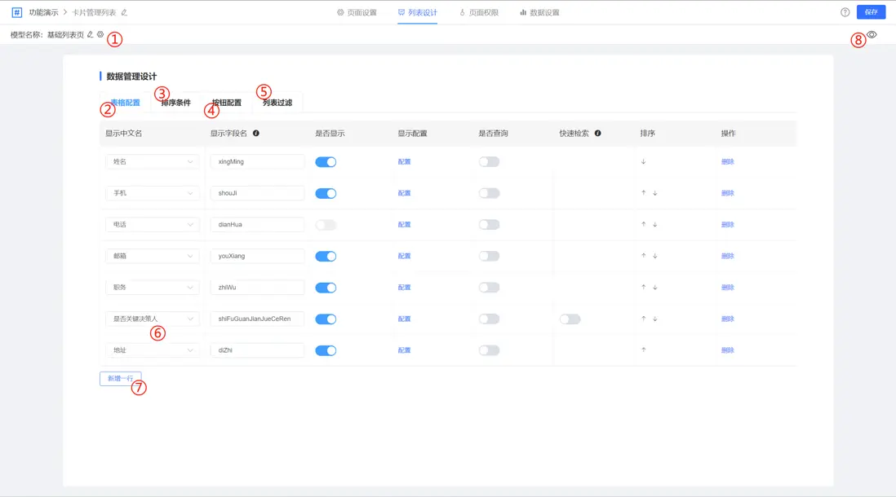Move the 职务 row down

[654, 287]
